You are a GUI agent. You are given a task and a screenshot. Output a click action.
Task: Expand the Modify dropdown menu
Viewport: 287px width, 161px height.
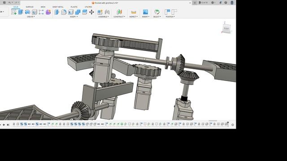[x=74, y=17]
